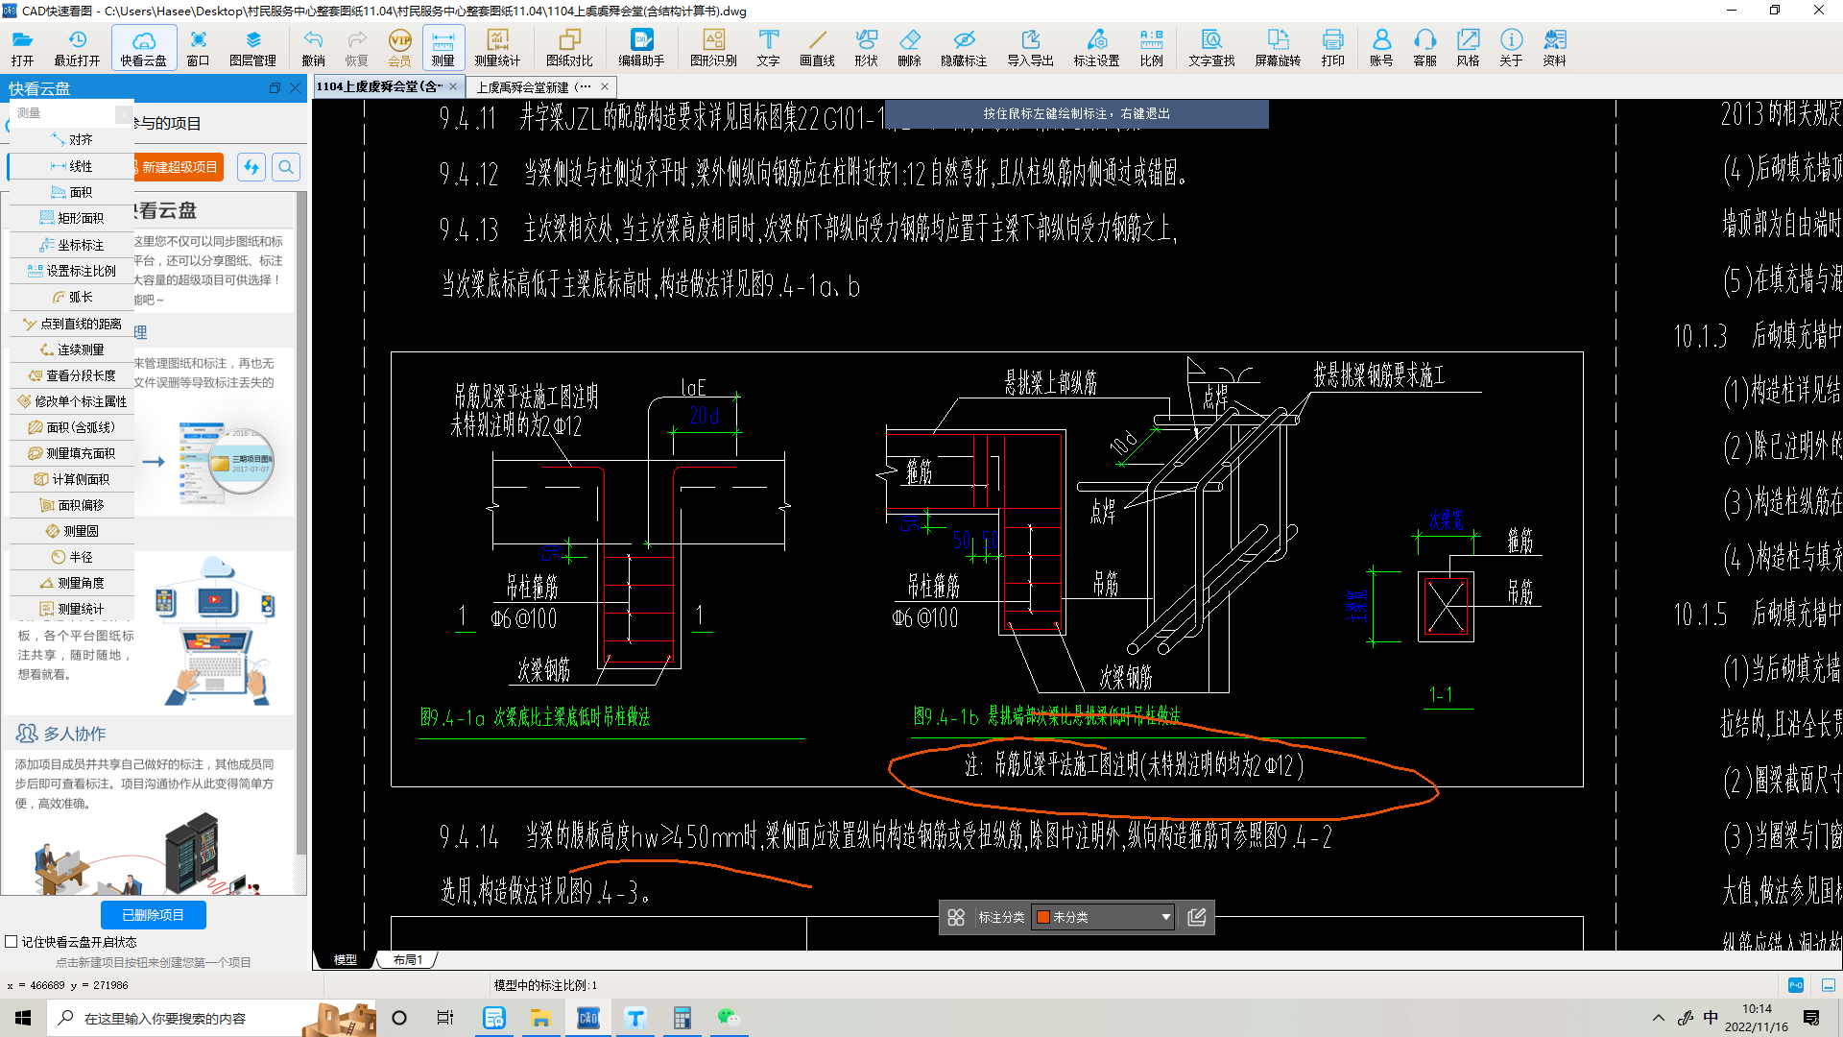
Task: Select the 画直线 line drawing tool
Action: pyautogui.click(x=817, y=47)
